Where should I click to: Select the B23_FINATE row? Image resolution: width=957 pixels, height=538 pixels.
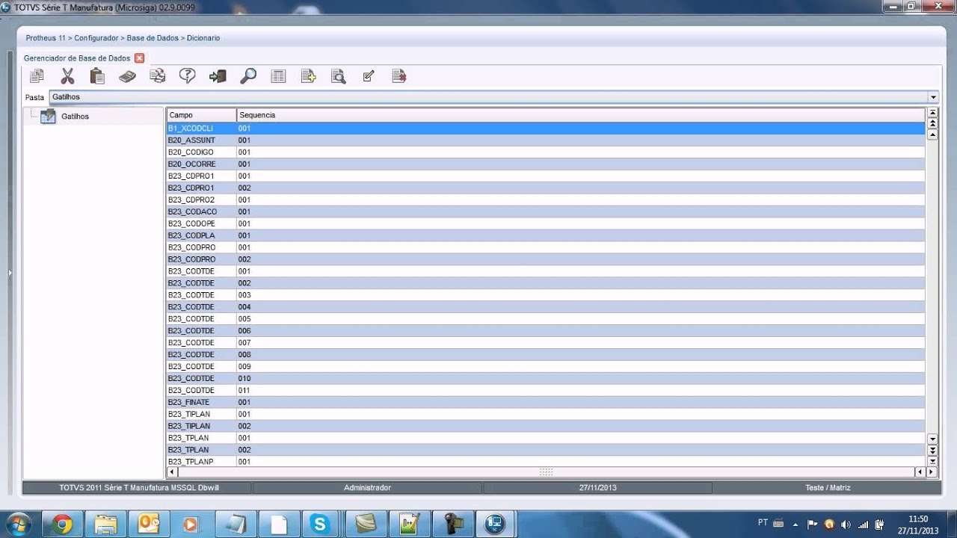pos(546,402)
